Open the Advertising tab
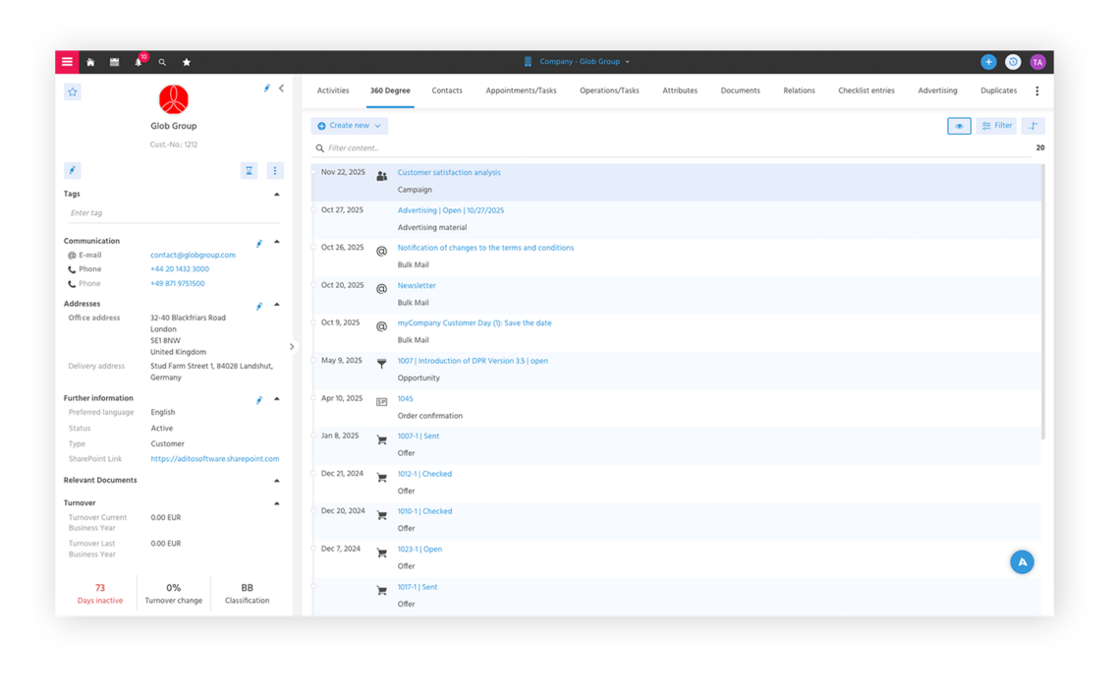This screenshot has height=700, width=1120. coord(937,89)
